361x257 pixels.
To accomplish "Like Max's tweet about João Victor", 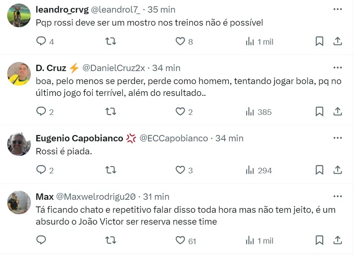I will pos(180,240).
